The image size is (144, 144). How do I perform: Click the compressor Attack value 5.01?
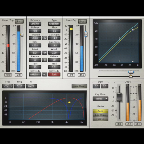35,53
